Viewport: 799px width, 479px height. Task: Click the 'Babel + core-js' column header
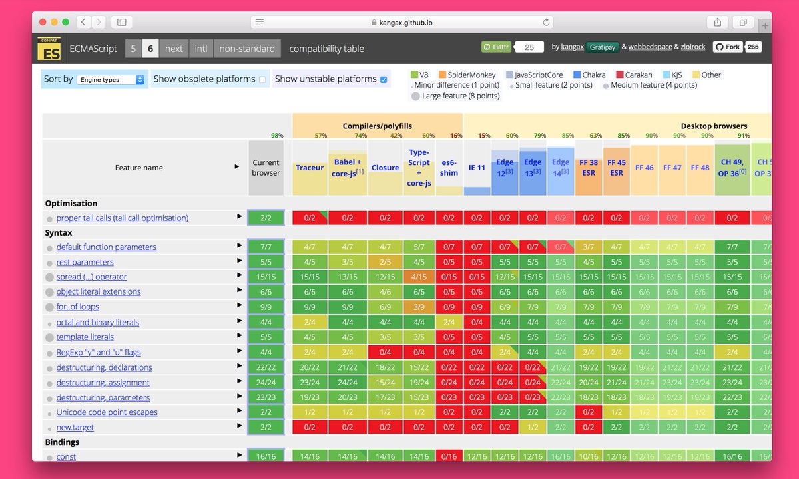(348, 168)
